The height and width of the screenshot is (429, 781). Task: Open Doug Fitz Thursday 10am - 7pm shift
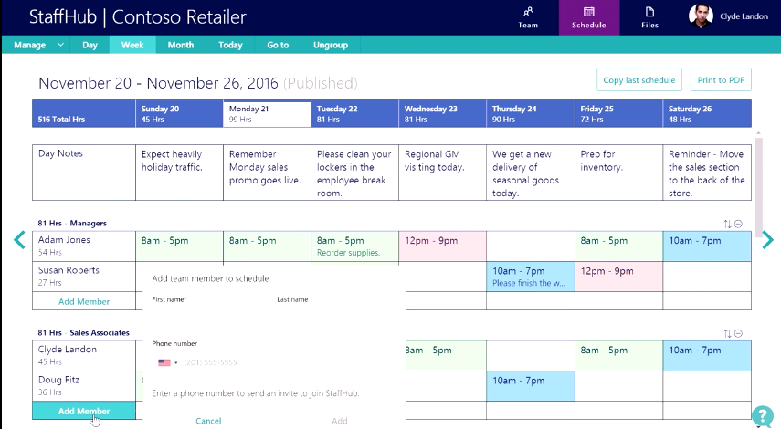tap(531, 386)
